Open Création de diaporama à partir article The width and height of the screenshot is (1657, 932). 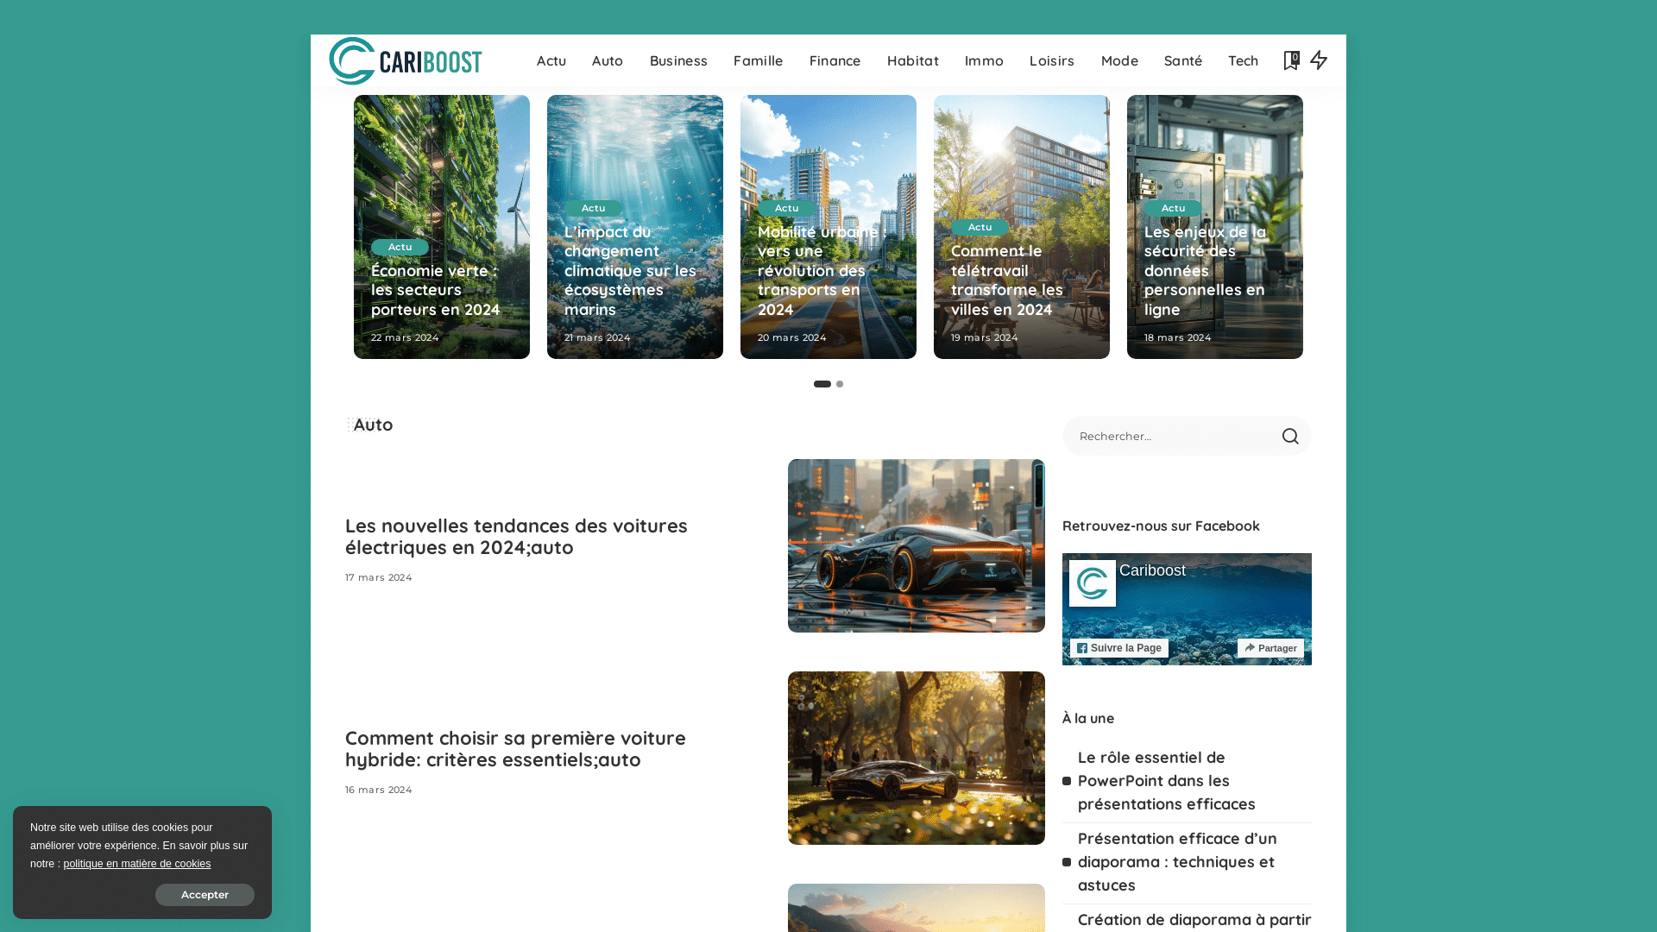[1194, 920]
